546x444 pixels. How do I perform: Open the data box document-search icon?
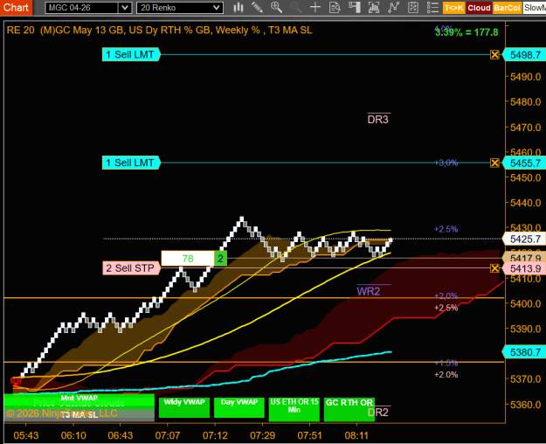click(335, 7)
